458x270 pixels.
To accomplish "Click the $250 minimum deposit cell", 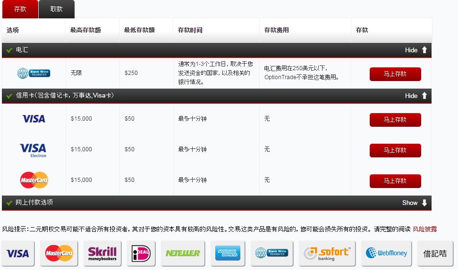I will click(131, 73).
